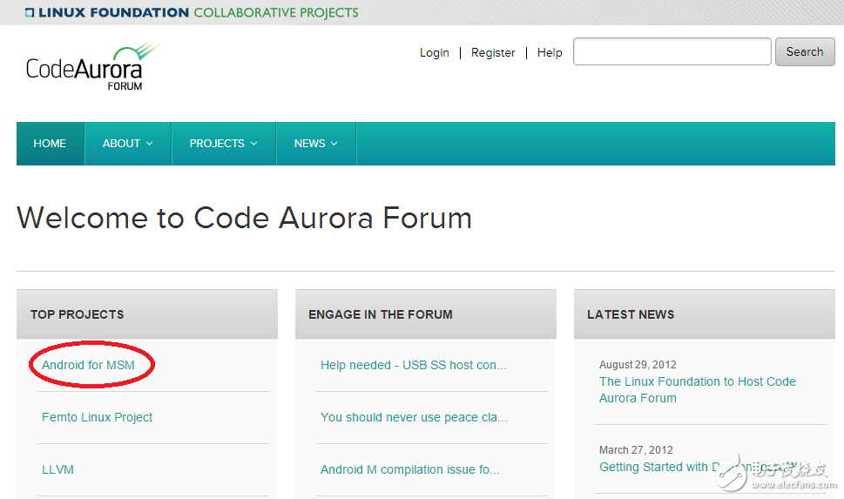Click the Linux Foundation square logo icon
Image resolution: width=844 pixels, height=499 pixels.
pos(30,13)
